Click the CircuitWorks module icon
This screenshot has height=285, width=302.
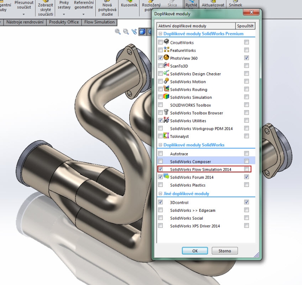point(166,41)
